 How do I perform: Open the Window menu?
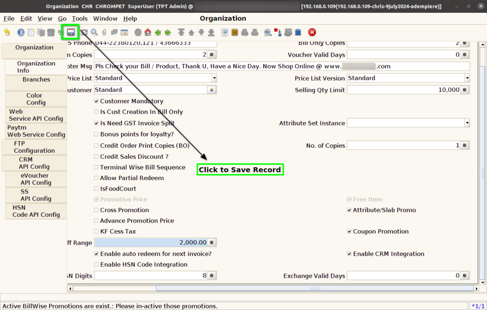click(x=105, y=19)
